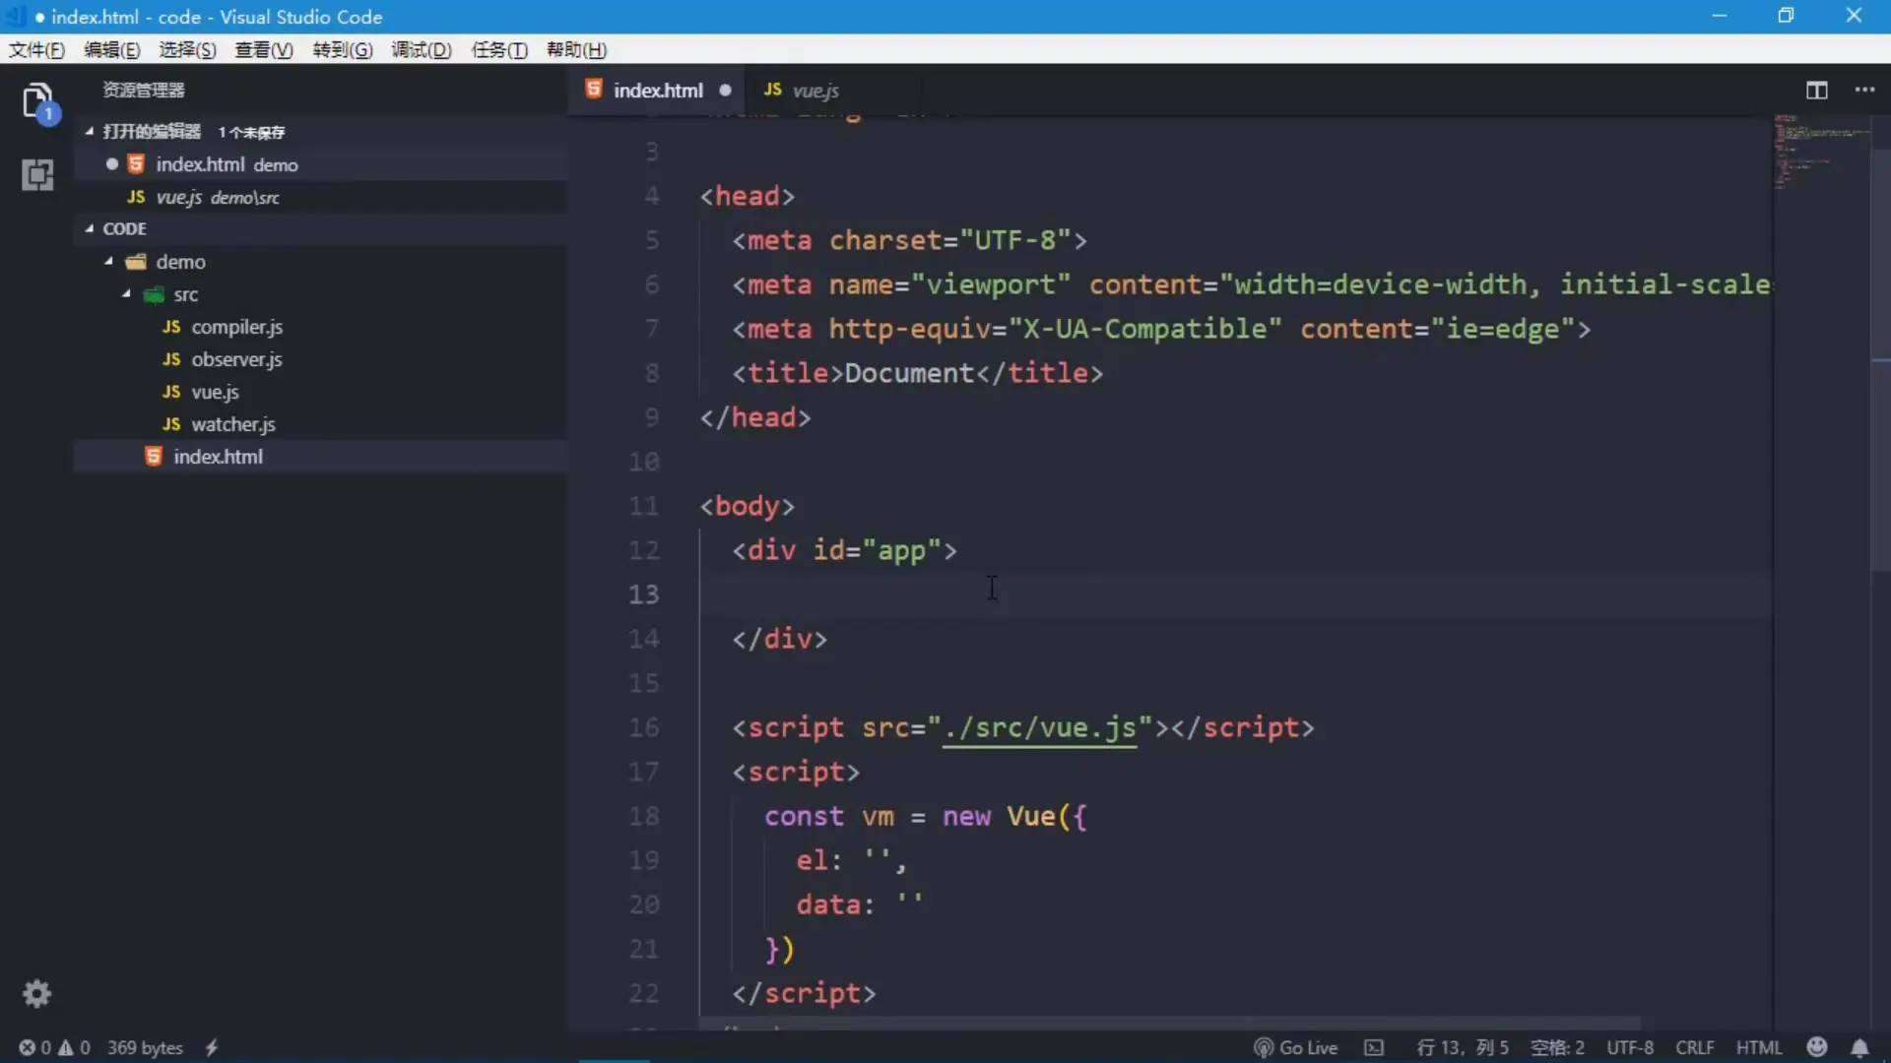Open the terminal icon in status bar

point(1374,1047)
